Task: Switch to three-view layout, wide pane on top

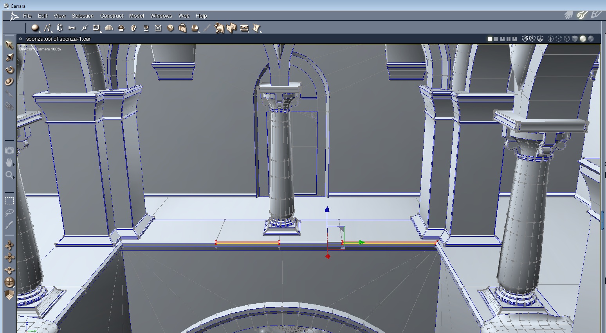Action: [x=503, y=39]
